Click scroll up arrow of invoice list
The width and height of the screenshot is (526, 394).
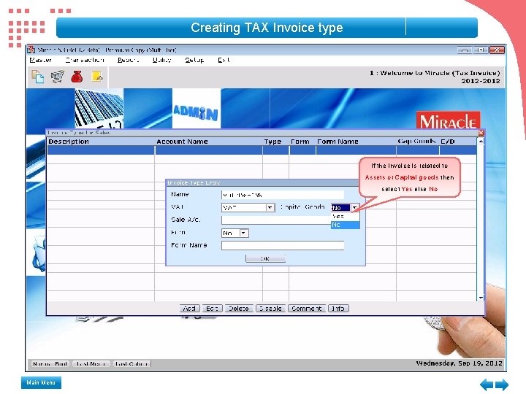(481, 142)
